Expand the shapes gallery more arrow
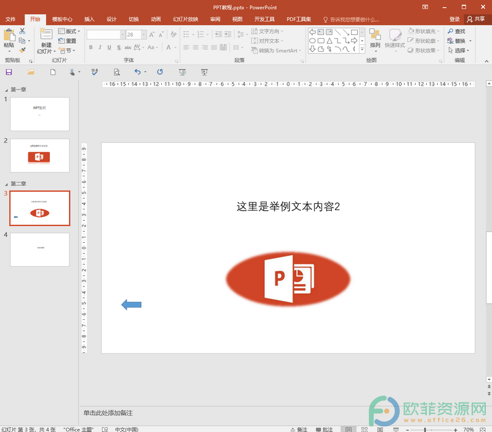This screenshot has height=432, width=492. (362, 49)
